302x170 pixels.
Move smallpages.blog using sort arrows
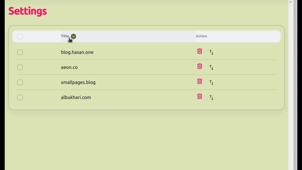click(x=211, y=82)
